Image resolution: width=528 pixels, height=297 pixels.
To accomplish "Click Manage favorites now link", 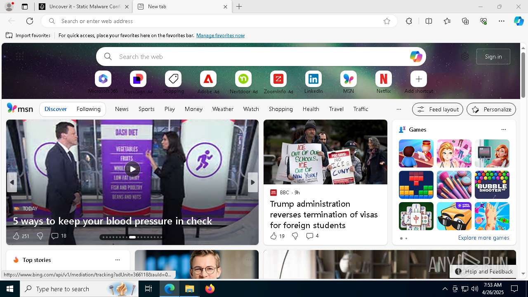I will point(220,35).
